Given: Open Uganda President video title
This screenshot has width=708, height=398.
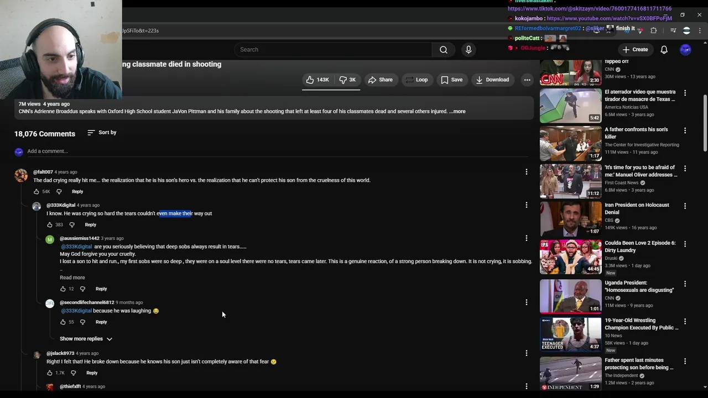Looking at the screenshot, I should [x=639, y=286].
